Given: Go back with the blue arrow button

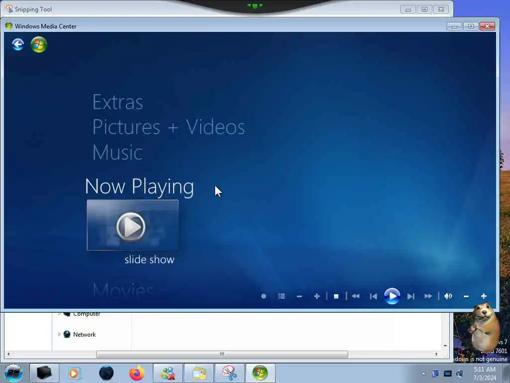Looking at the screenshot, I should click(18, 44).
